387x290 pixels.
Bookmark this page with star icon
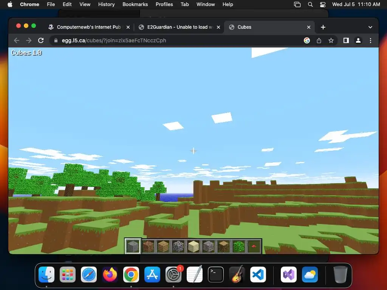point(331,40)
